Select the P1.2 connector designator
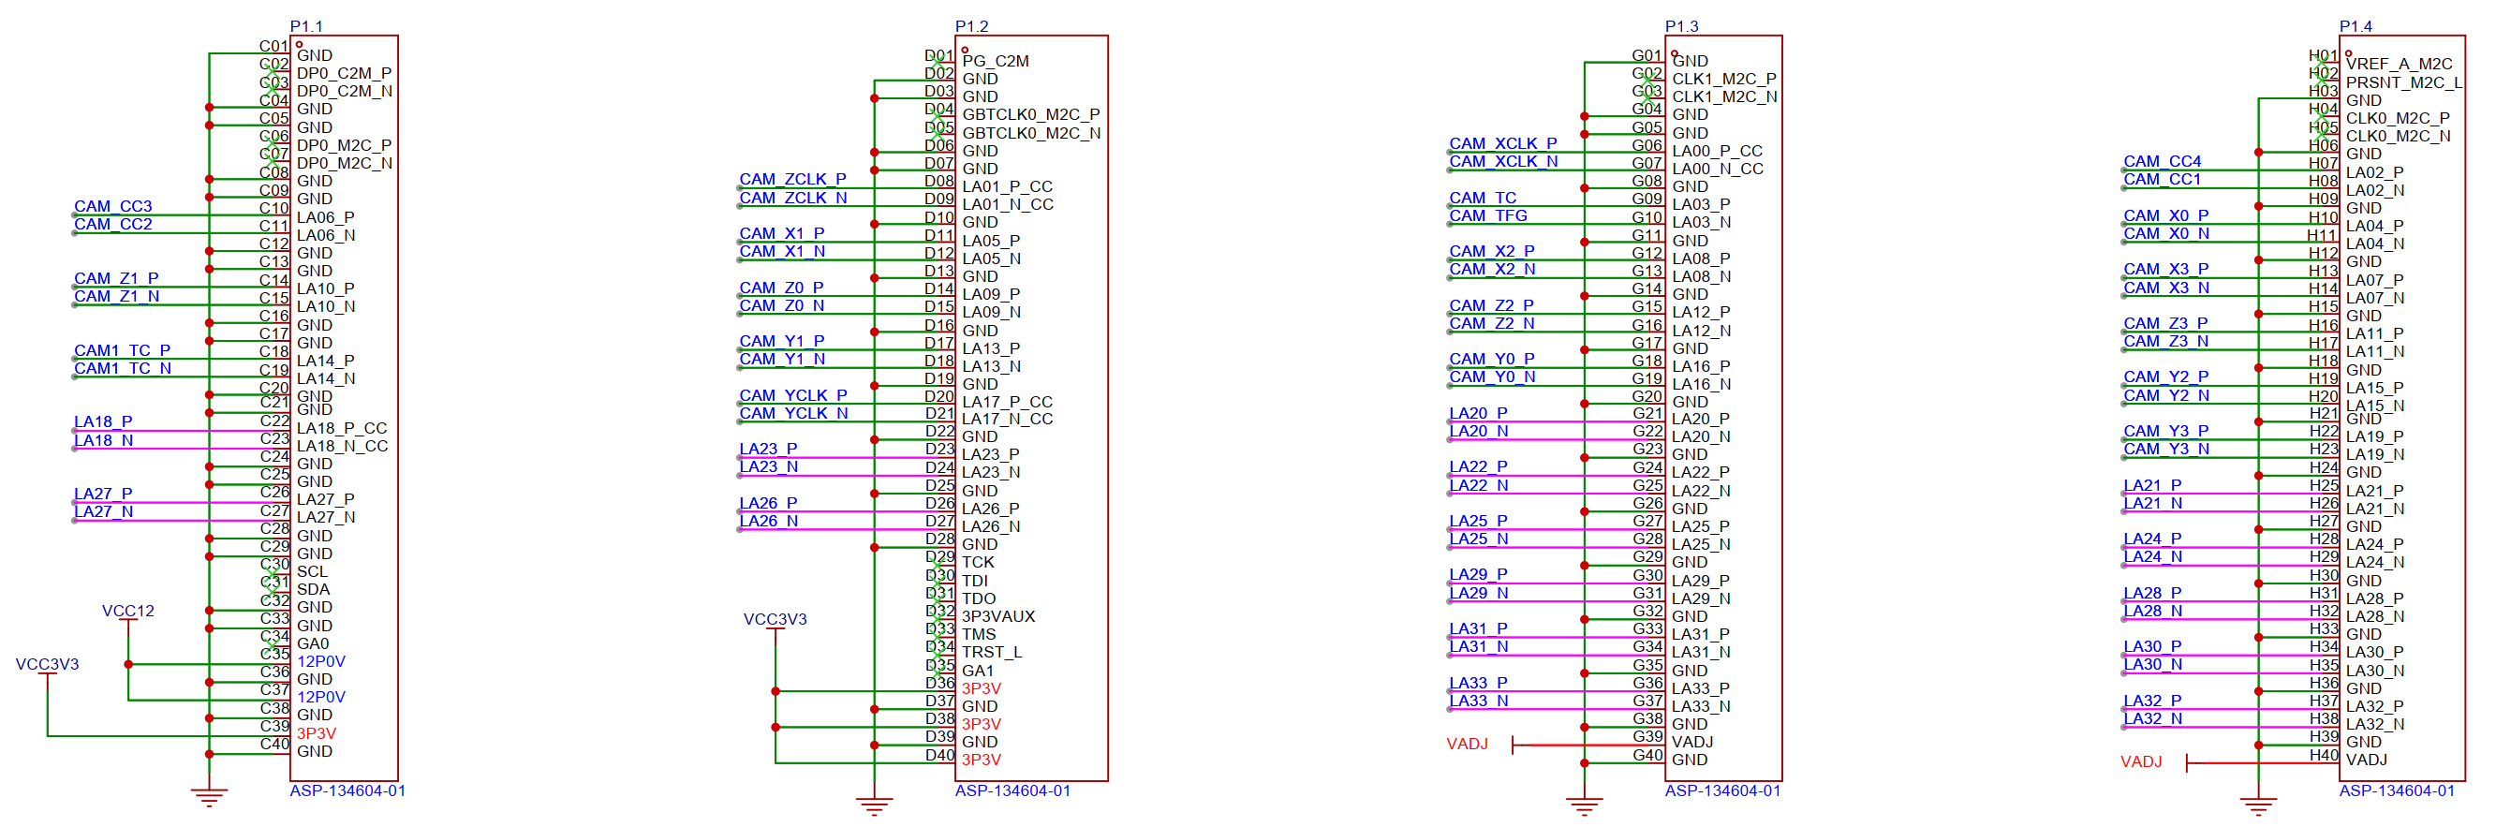The width and height of the screenshot is (2496, 827). coord(972,26)
